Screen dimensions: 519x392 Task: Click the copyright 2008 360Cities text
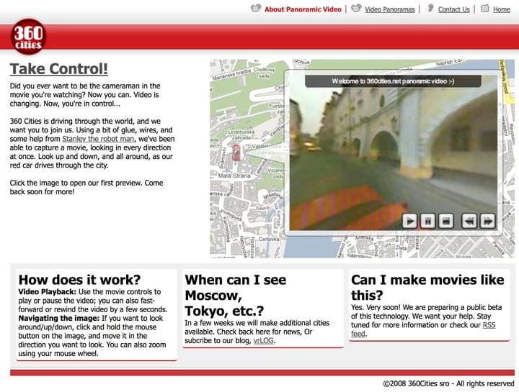point(448,383)
